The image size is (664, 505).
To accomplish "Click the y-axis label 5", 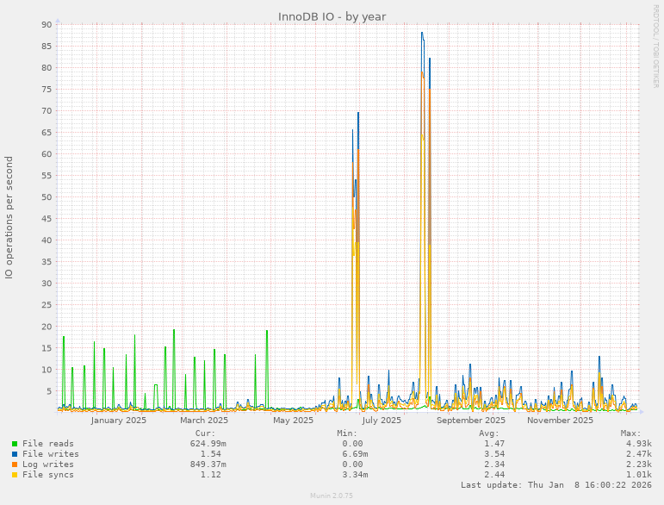I will (x=49, y=391).
